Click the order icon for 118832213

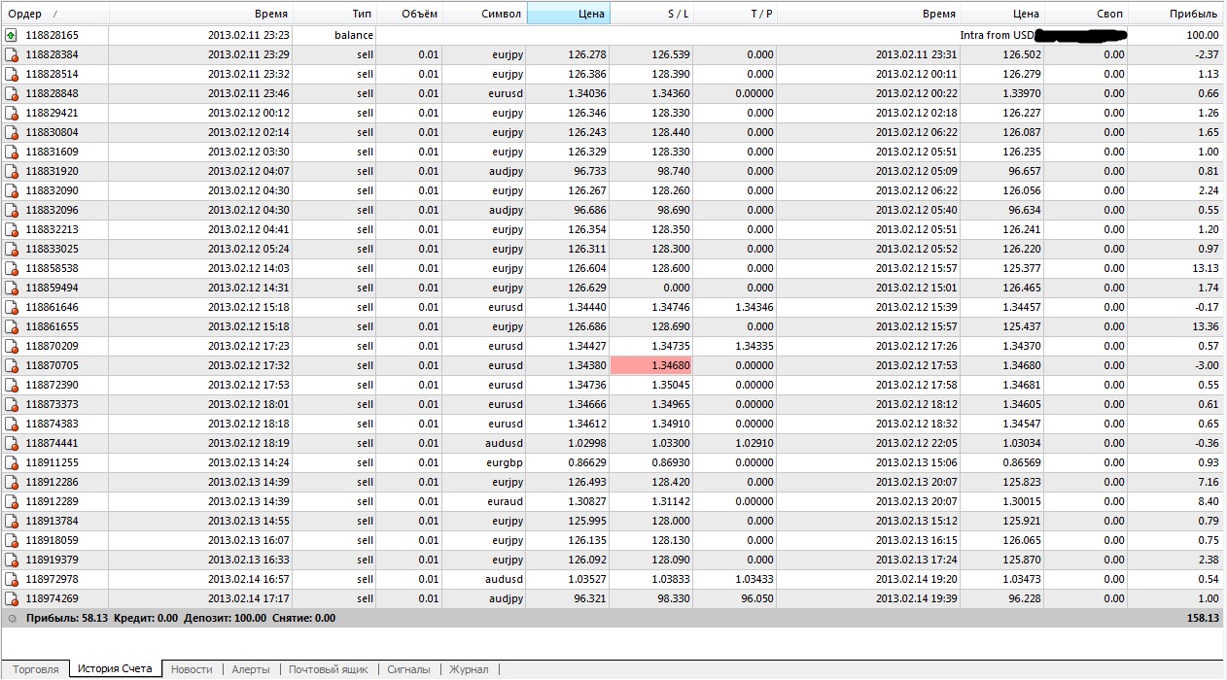[x=11, y=229]
